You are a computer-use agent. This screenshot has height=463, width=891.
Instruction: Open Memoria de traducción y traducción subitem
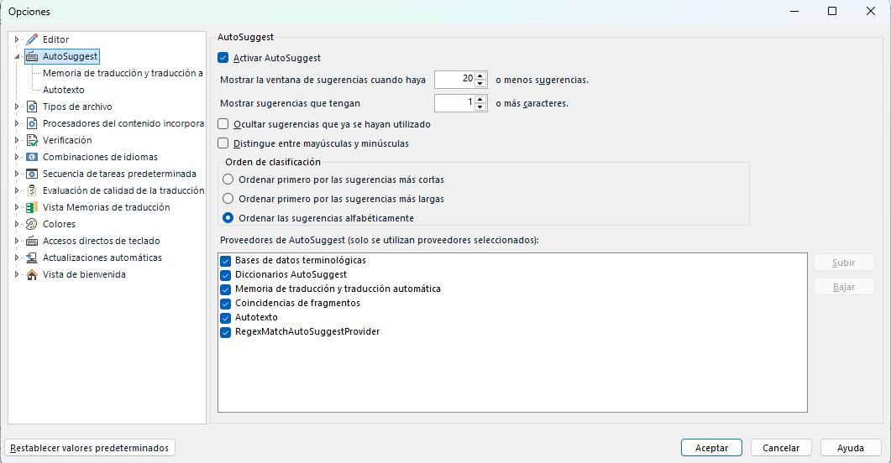coord(123,73)
